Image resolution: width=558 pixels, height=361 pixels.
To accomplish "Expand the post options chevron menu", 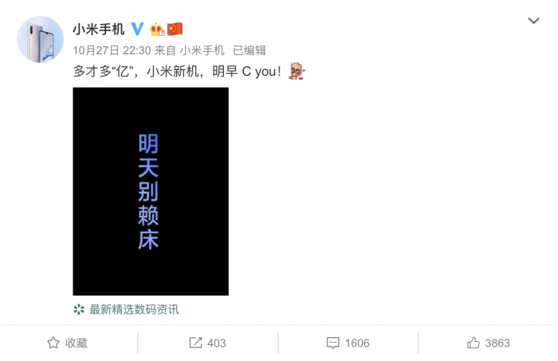I will tap(533, 21).
